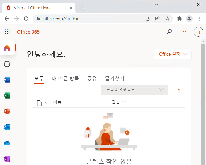Switch to 즐겨찾기 tab

114,78
